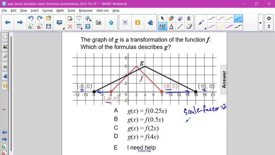This screenshot has height=155, width=275.
Task: Choose the yellow highlighter line style
Action: tap(220, 27)
